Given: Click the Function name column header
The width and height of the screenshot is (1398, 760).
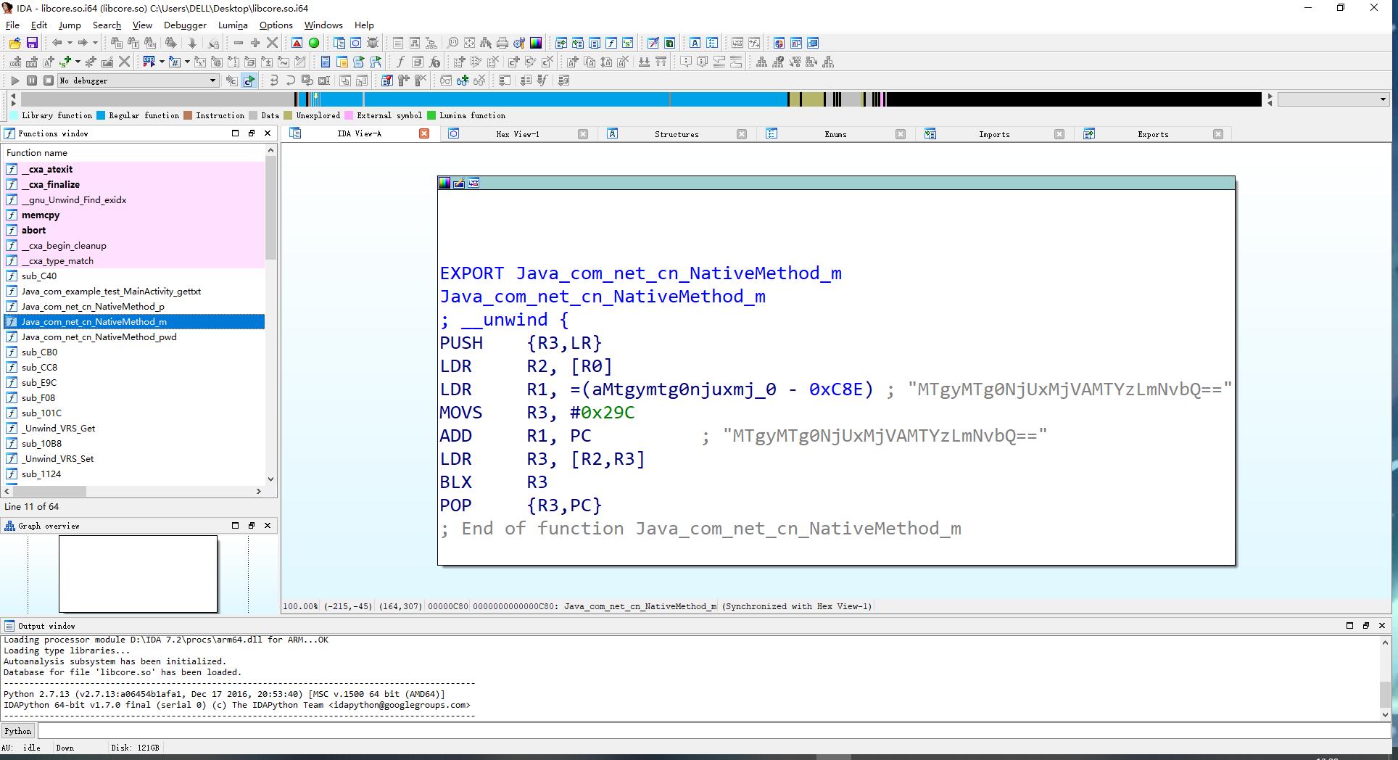Looking at the screenshot, I should (x=134, y=153).
